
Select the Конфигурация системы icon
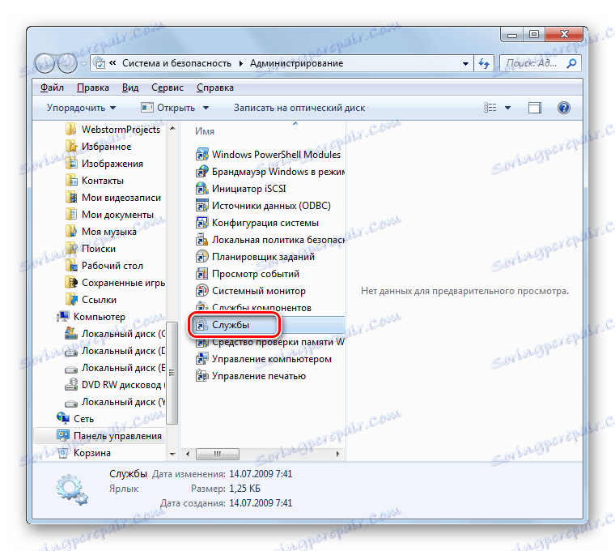click(x=202, y=223)
